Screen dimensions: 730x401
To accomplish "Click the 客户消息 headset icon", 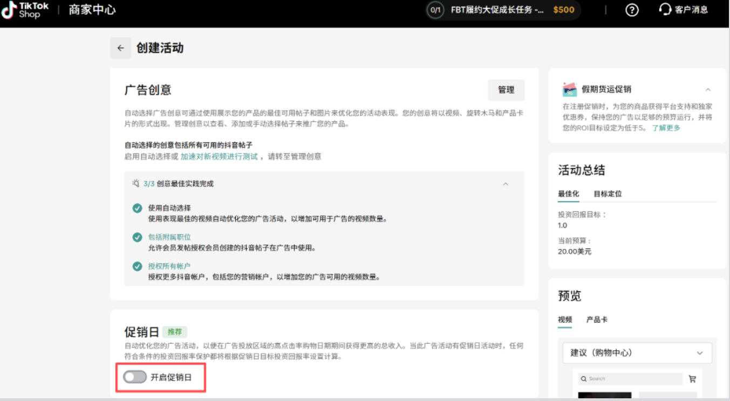I will (x=664, y=10).
